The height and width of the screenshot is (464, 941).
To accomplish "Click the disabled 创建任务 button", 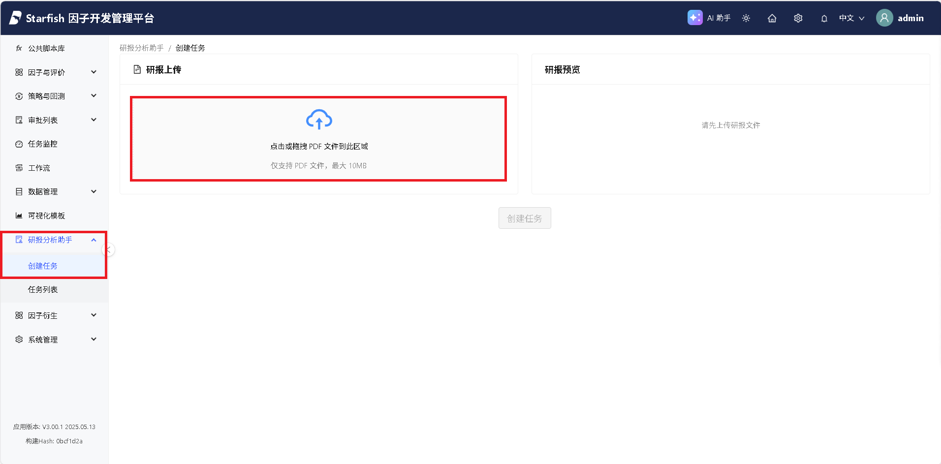I will [x=525, y=218].
